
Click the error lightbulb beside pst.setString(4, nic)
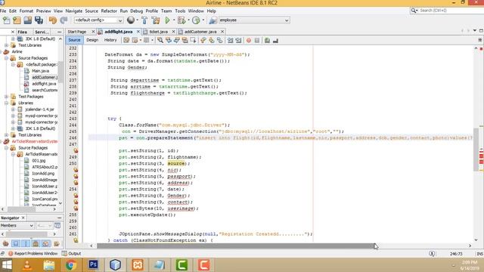[x=76, y=170]
